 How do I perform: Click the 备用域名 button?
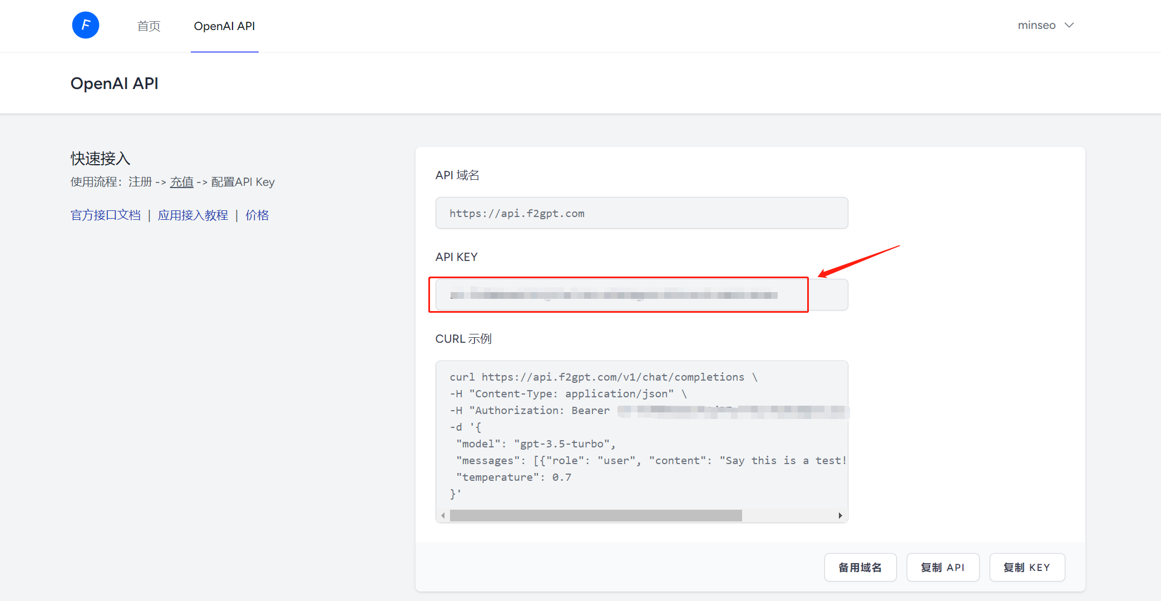859,568
